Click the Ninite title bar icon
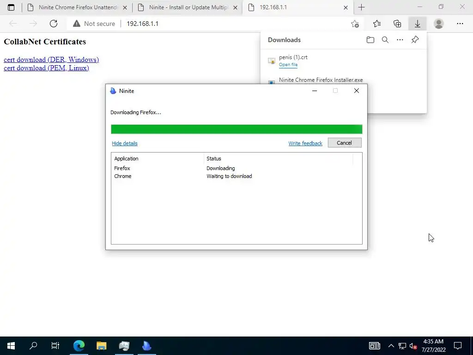This screenshot has width=473, height=355. tap(113, 91)
